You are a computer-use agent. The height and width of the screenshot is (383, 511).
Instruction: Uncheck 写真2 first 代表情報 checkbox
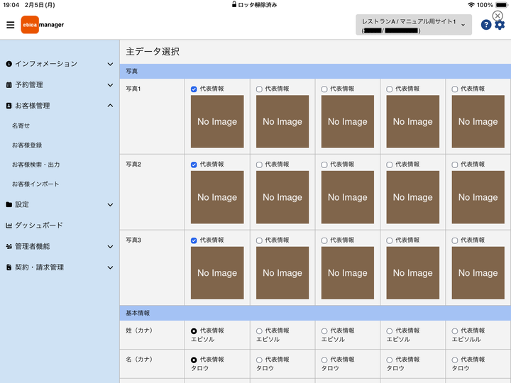click(194, 165)
